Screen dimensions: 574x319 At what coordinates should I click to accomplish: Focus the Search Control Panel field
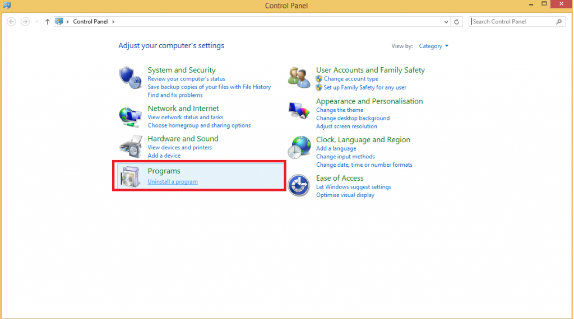(x=512, y=21)
